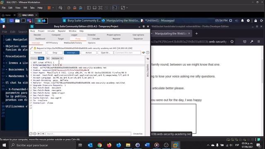Screen dimensions: 265x149
Task: Click the search settings gear icon in Burp
Action: [35, 134]
